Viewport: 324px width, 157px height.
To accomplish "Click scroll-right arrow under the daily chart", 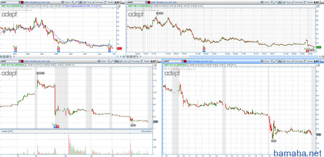I will (x=121, y=57).
